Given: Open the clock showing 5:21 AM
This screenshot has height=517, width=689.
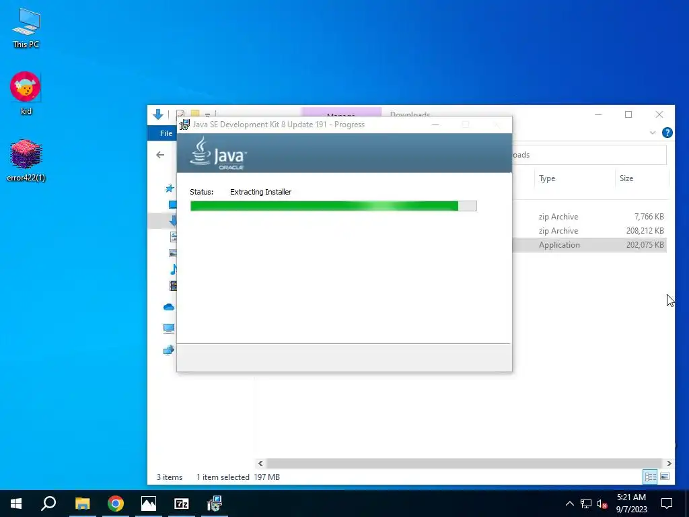Looking at the screenshot, I should (x=631, y=504).
